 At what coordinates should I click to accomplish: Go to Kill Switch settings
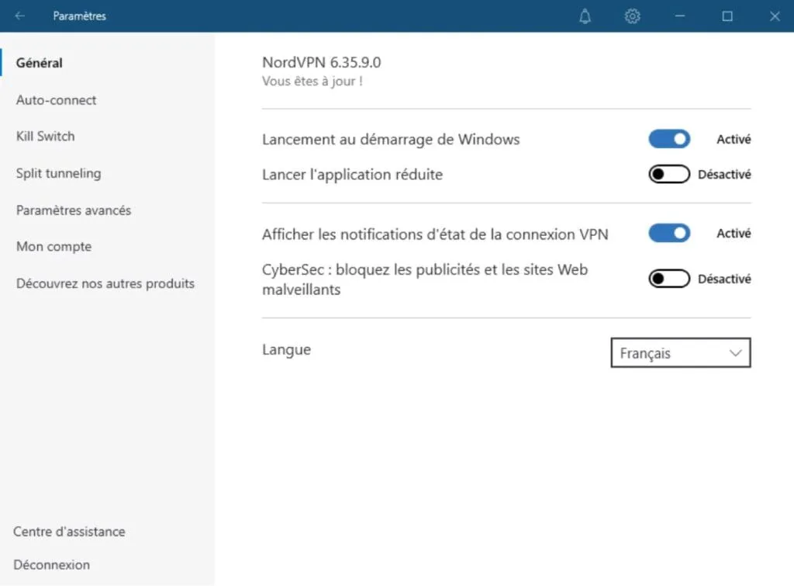(x=46, y=137)
